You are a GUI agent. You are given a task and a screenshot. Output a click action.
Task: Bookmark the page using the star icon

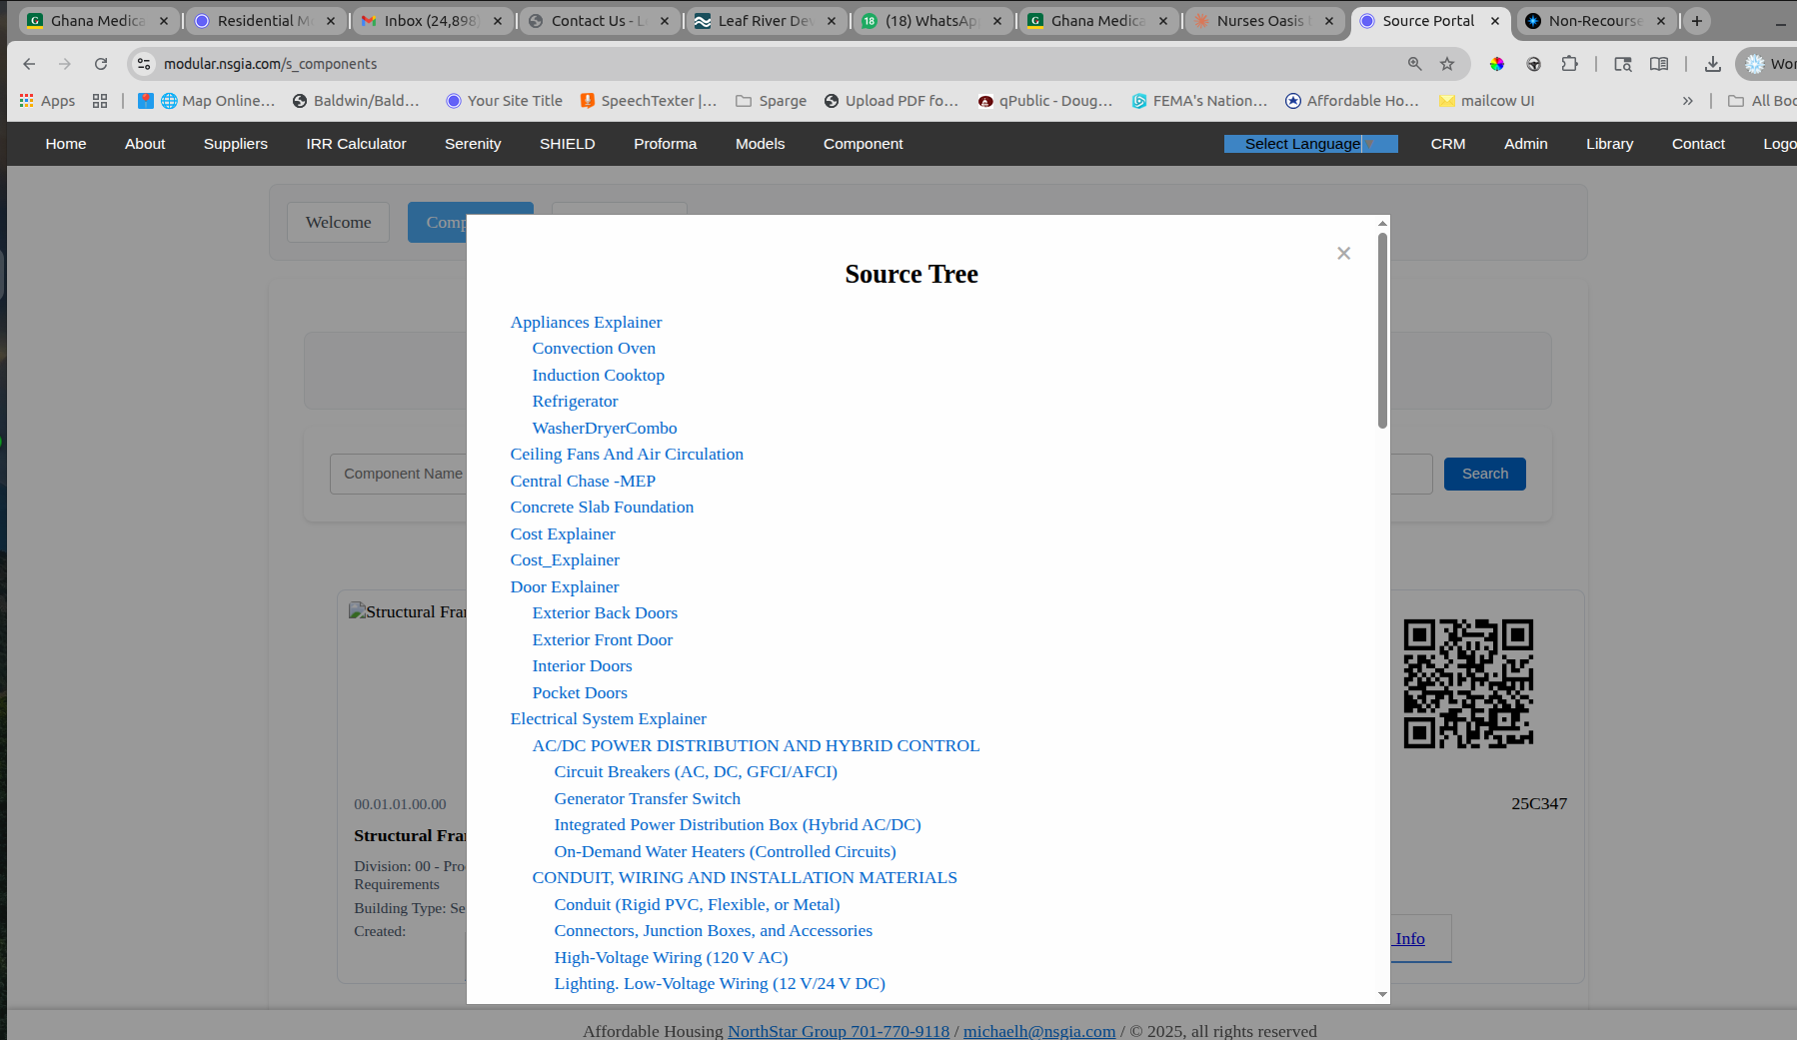click(x=1447, y=63)
